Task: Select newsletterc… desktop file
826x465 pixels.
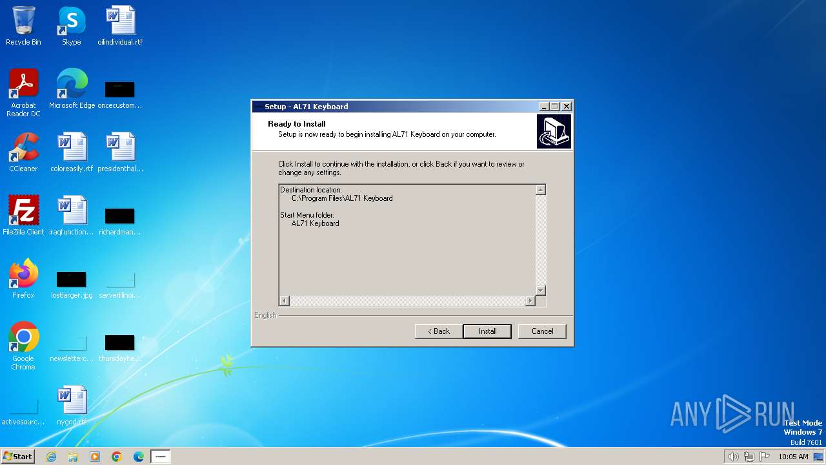Action: coord(72,347)
